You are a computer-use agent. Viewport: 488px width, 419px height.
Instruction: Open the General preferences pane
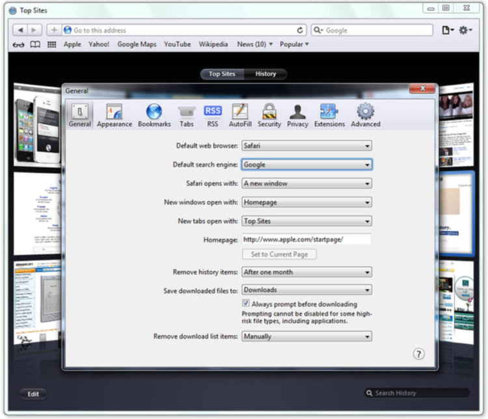(x=80, y=115)
